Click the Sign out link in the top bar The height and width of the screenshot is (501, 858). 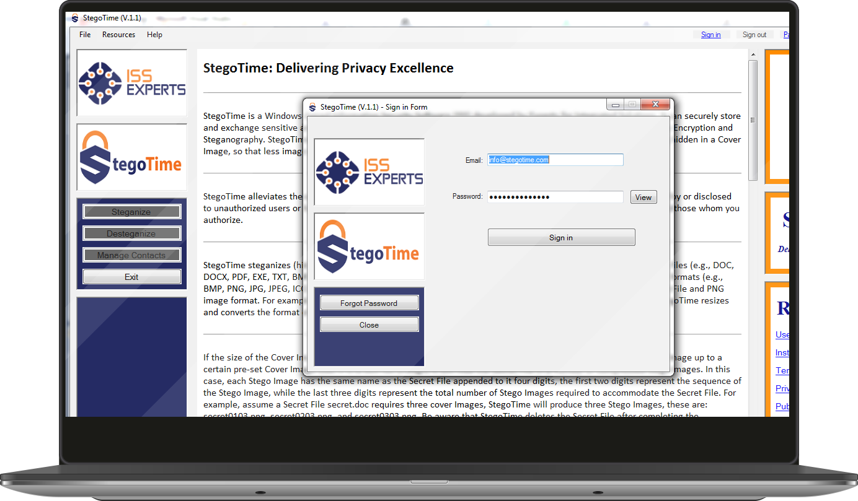pos(754,35)
